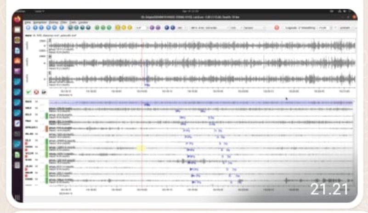Viewport: 368px width, 213px height.
Task: Click the first purple circle toolbar icon
Action: [152, 28]
